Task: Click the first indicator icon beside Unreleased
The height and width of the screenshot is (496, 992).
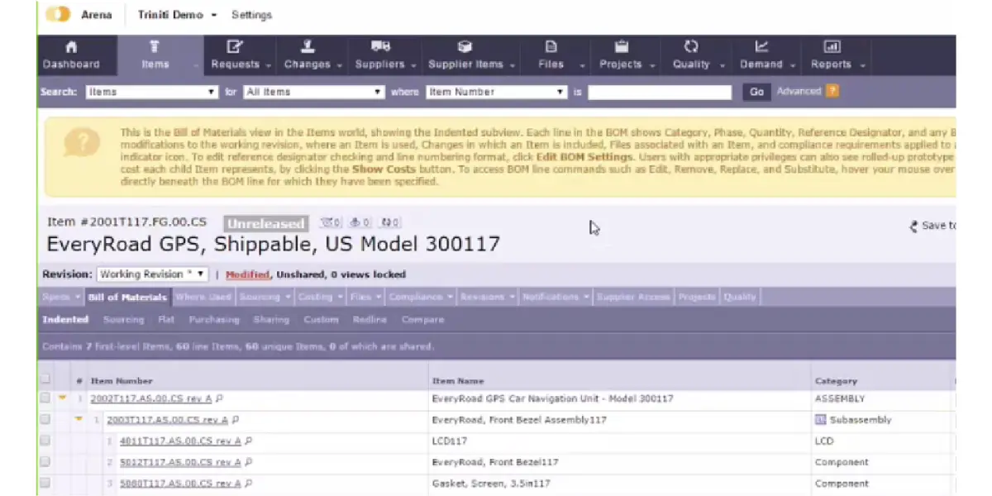Action: click(x=331, y=222)
